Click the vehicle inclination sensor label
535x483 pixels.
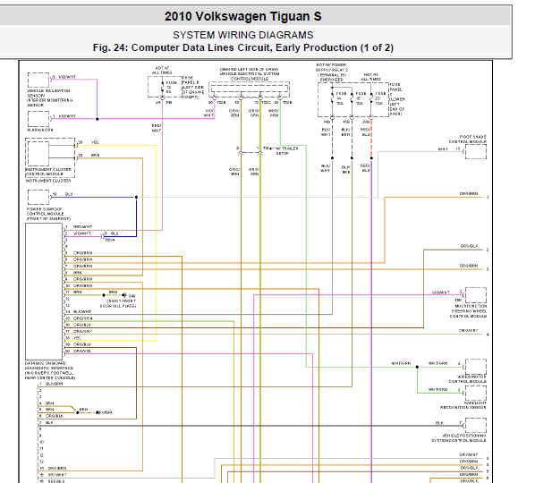[x=50, y=97]
